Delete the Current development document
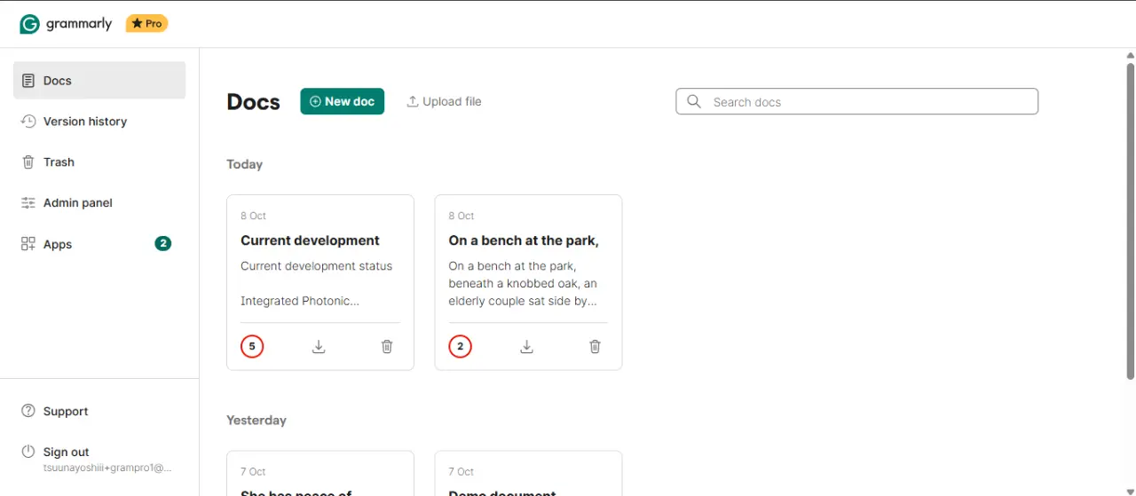 pyautogui.click(x=387, y=346)
